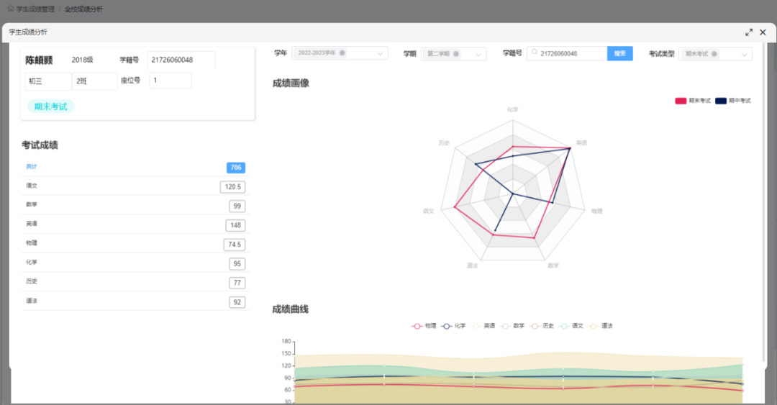Toggle 英语 series in the 成绩曲线 legend
777x405 pixels.
pos(483,326)
